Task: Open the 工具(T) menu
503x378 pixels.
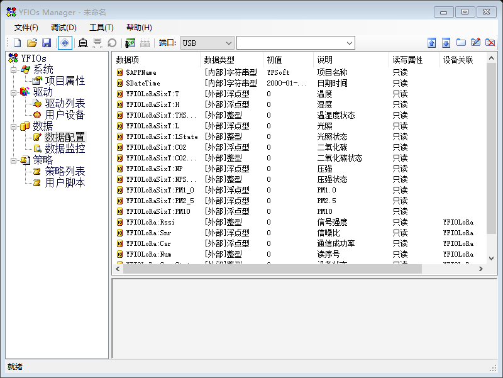Action: [101, 28]
